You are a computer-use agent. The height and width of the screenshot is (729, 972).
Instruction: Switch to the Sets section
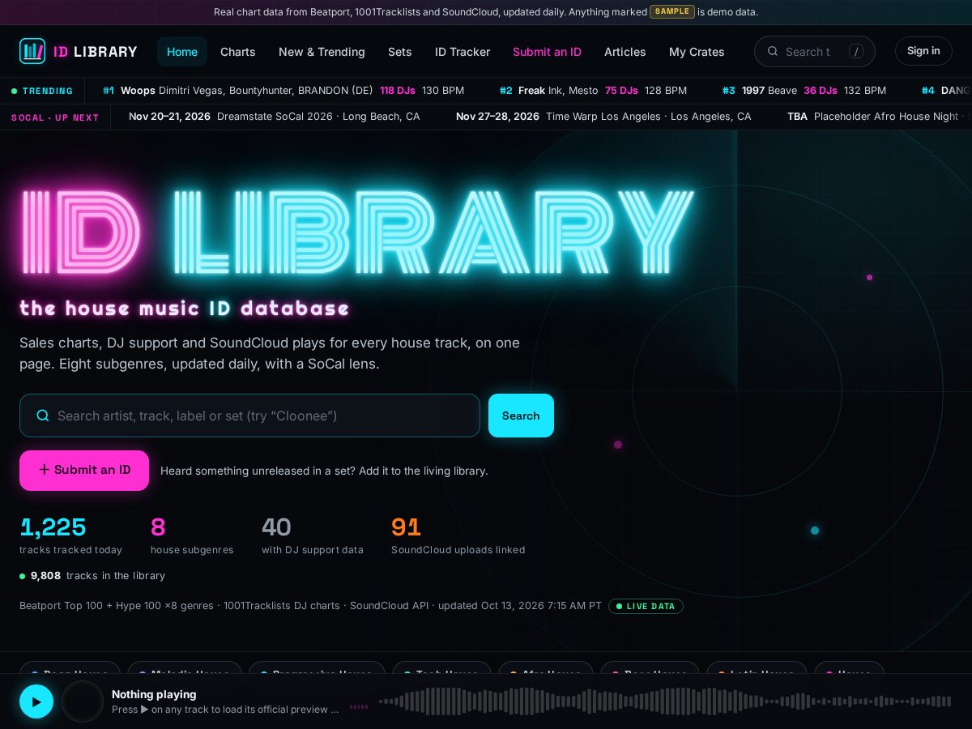point(400,51)
